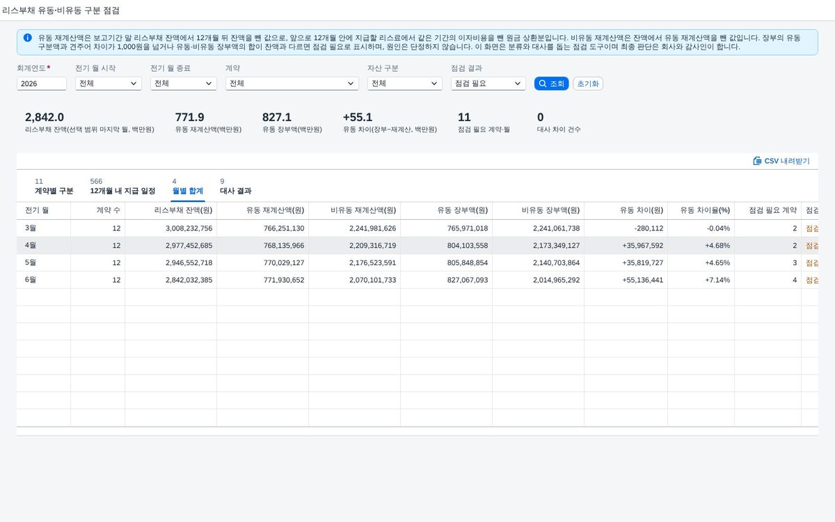This screenshot has height=522, width=835.
Task: Click the 유동 차이율(%) column header
Action: 701,210
